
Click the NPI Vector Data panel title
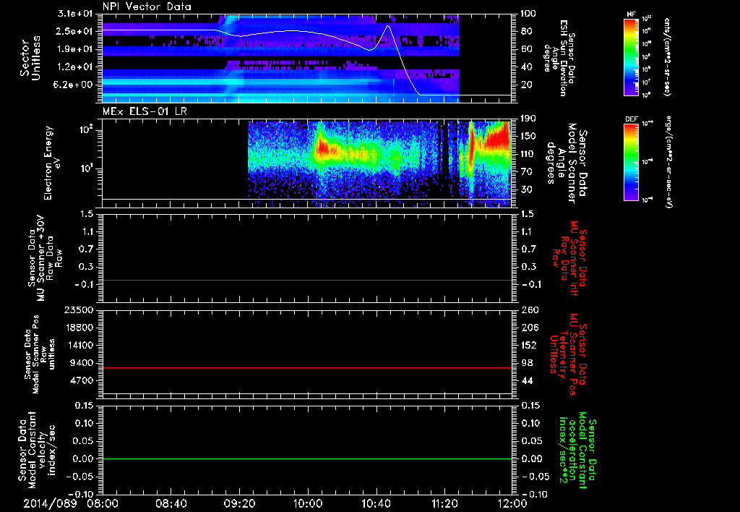147,7
